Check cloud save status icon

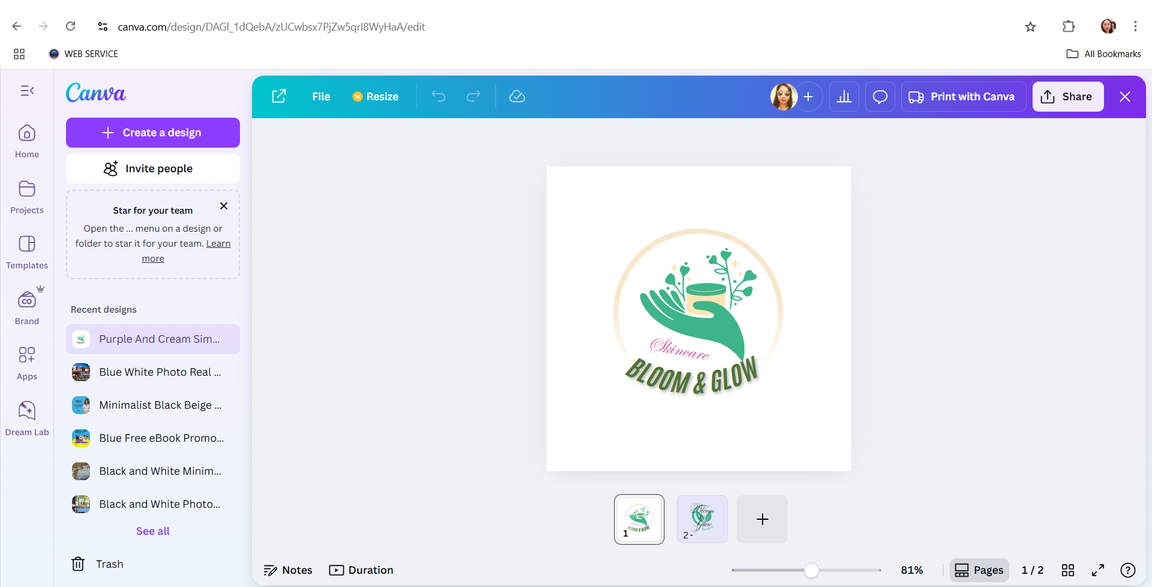[517, 97]
